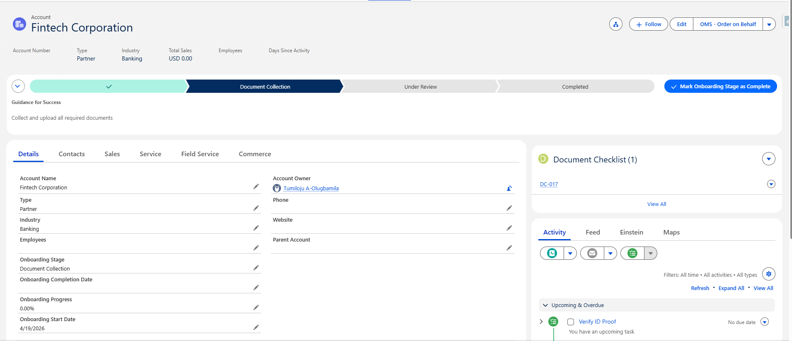Click the Log a Call phone icon

(x=552, y=253)
